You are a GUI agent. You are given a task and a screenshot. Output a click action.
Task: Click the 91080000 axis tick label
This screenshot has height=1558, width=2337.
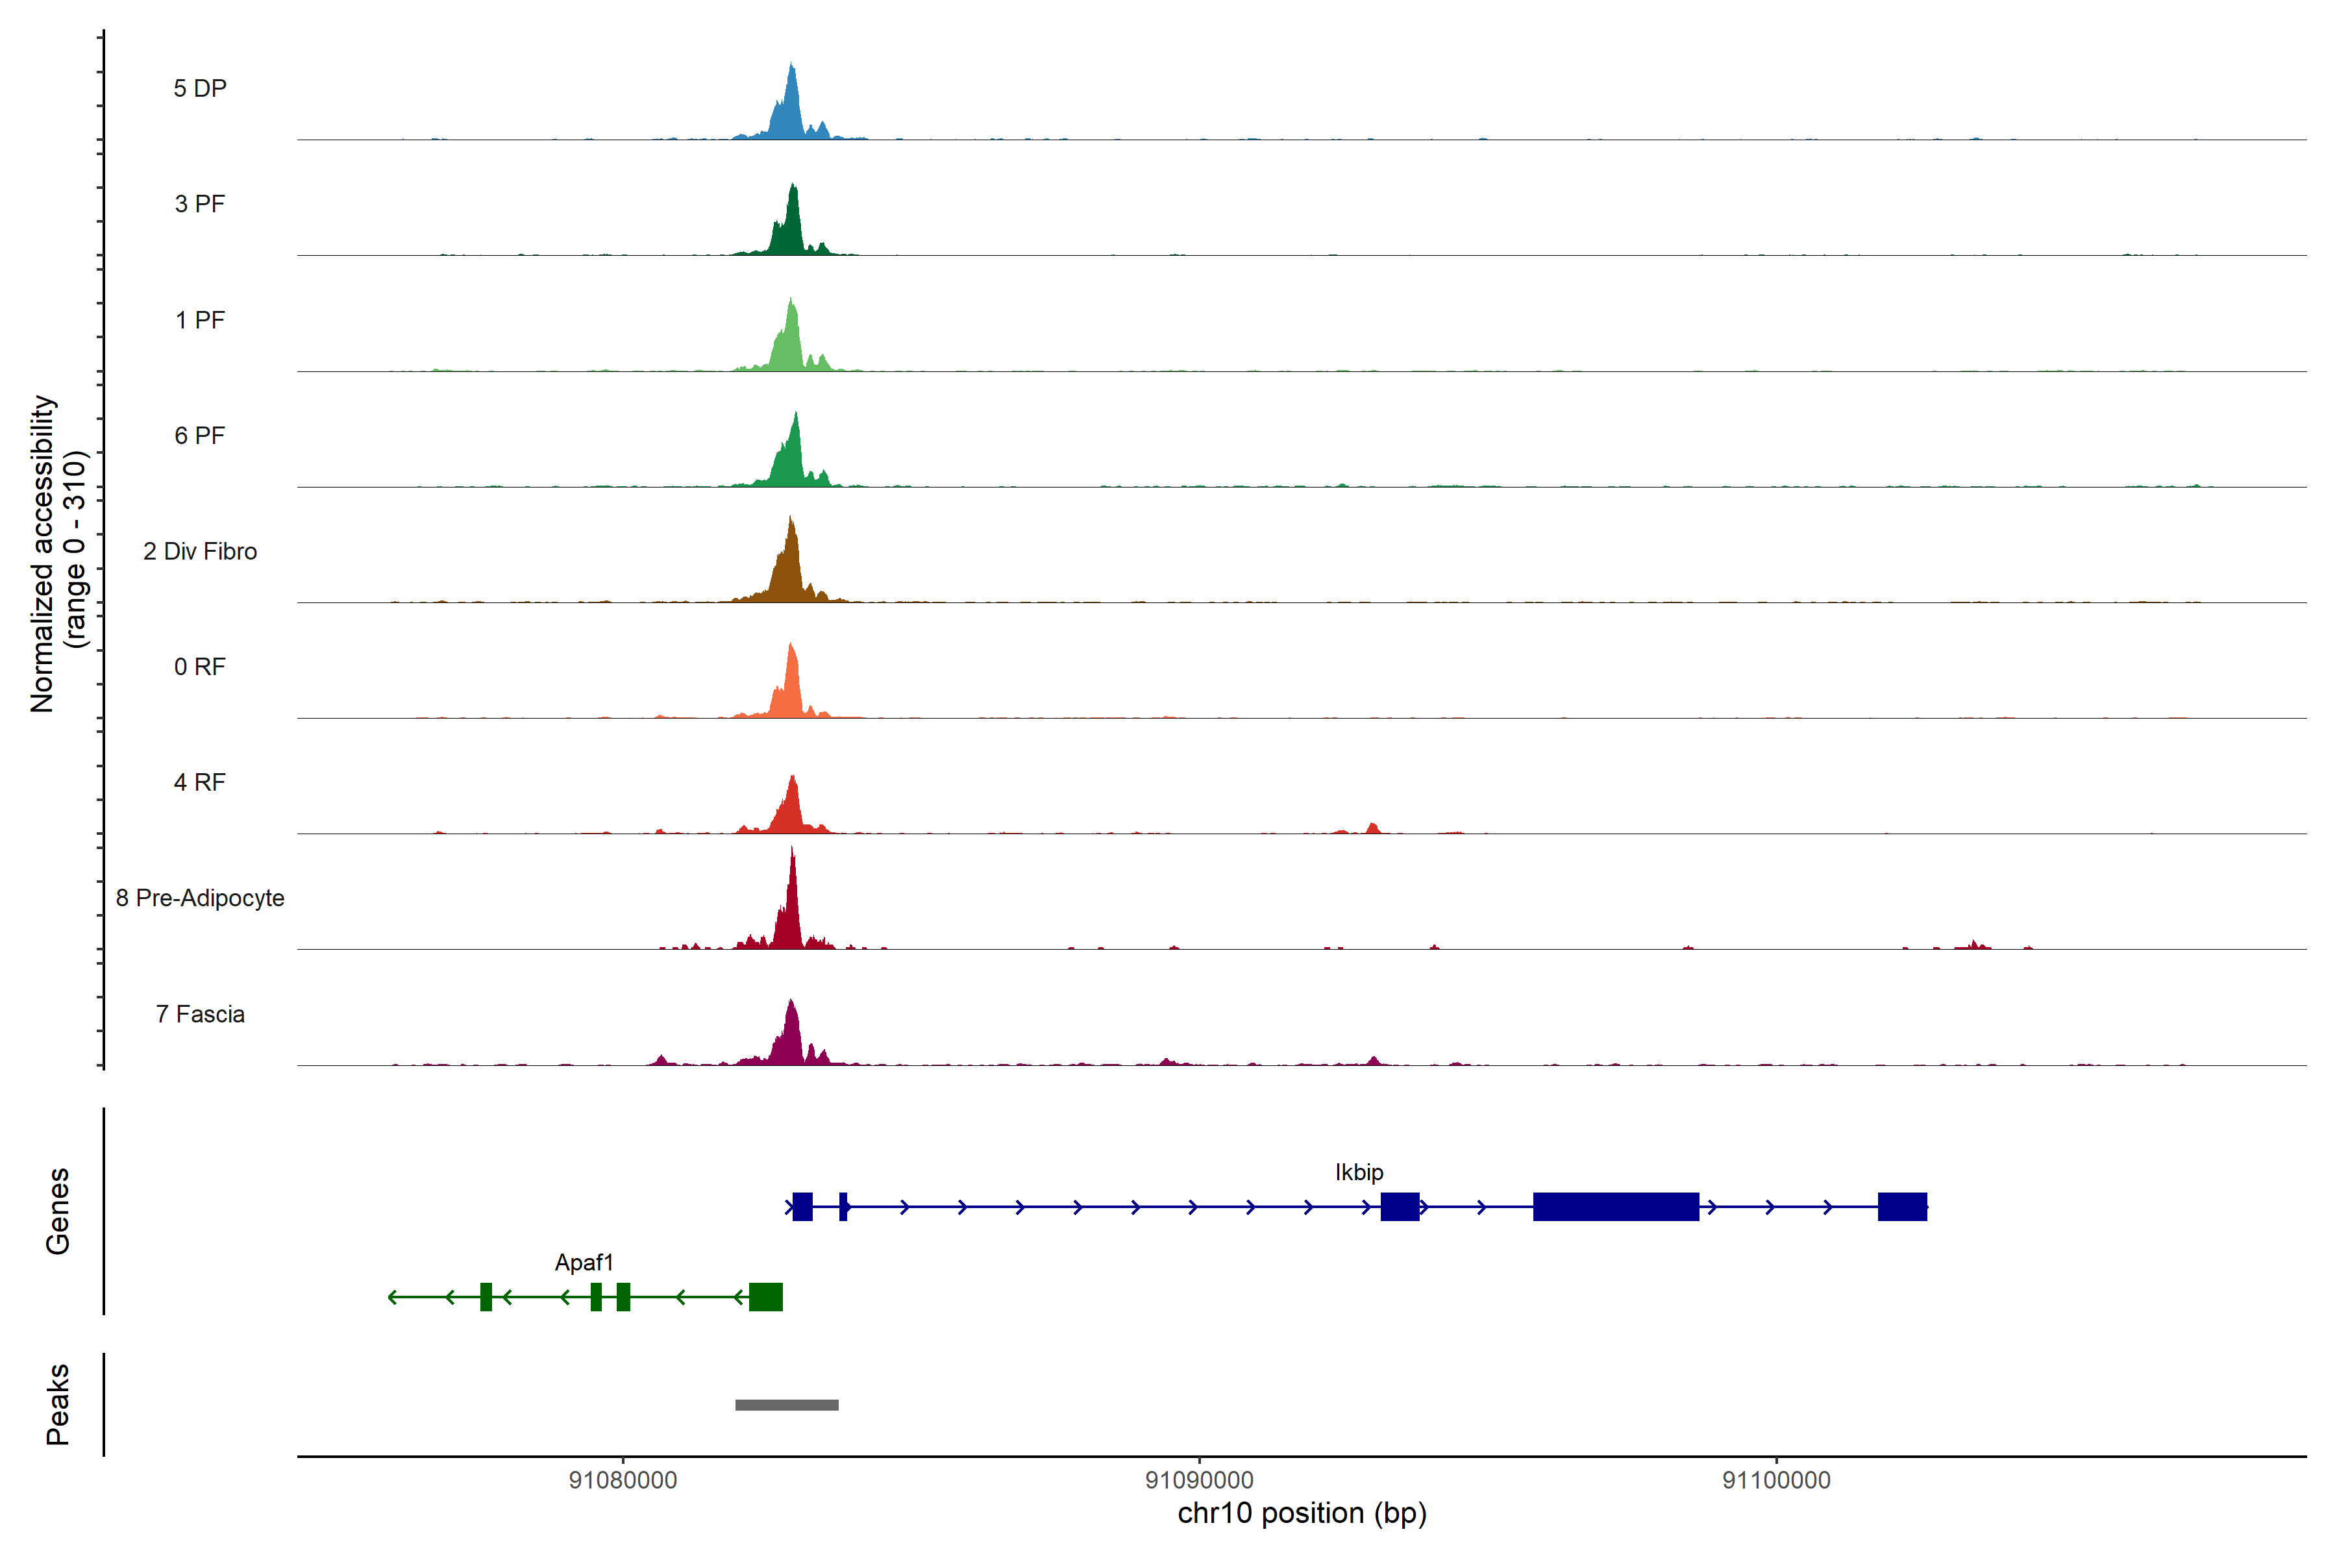[623, 1481]
